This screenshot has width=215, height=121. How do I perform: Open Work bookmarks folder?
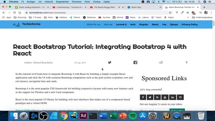click(48, 17)
